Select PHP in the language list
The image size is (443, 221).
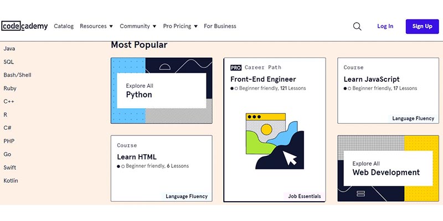pyautogui.click(x=9, y=141)
